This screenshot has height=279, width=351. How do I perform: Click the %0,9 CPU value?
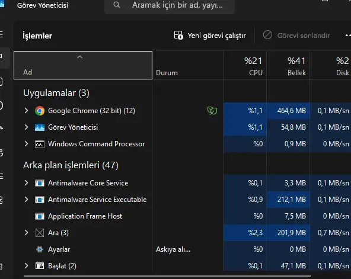(x=256, y=200)
